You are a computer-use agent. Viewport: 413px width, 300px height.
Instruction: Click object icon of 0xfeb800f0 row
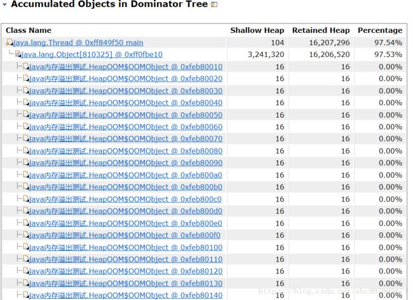point(26,235)
